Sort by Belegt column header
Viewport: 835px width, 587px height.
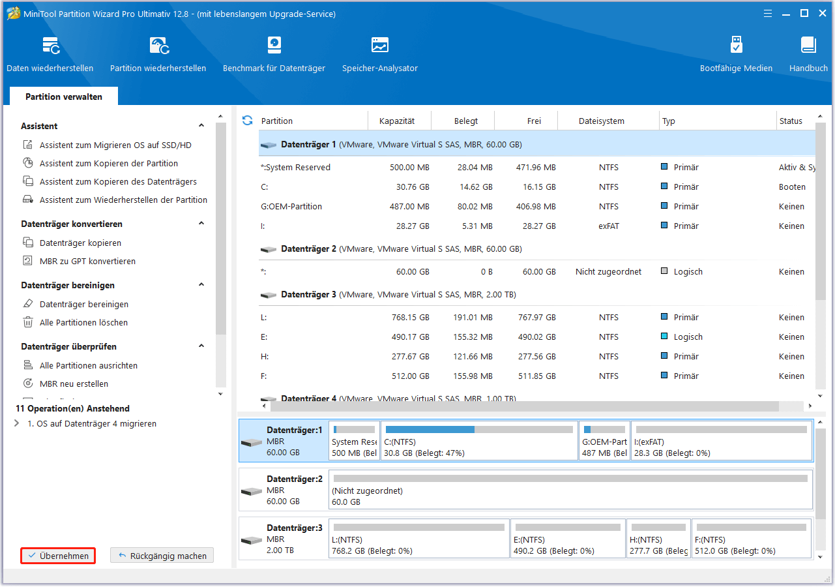click(x=463, y=121)
